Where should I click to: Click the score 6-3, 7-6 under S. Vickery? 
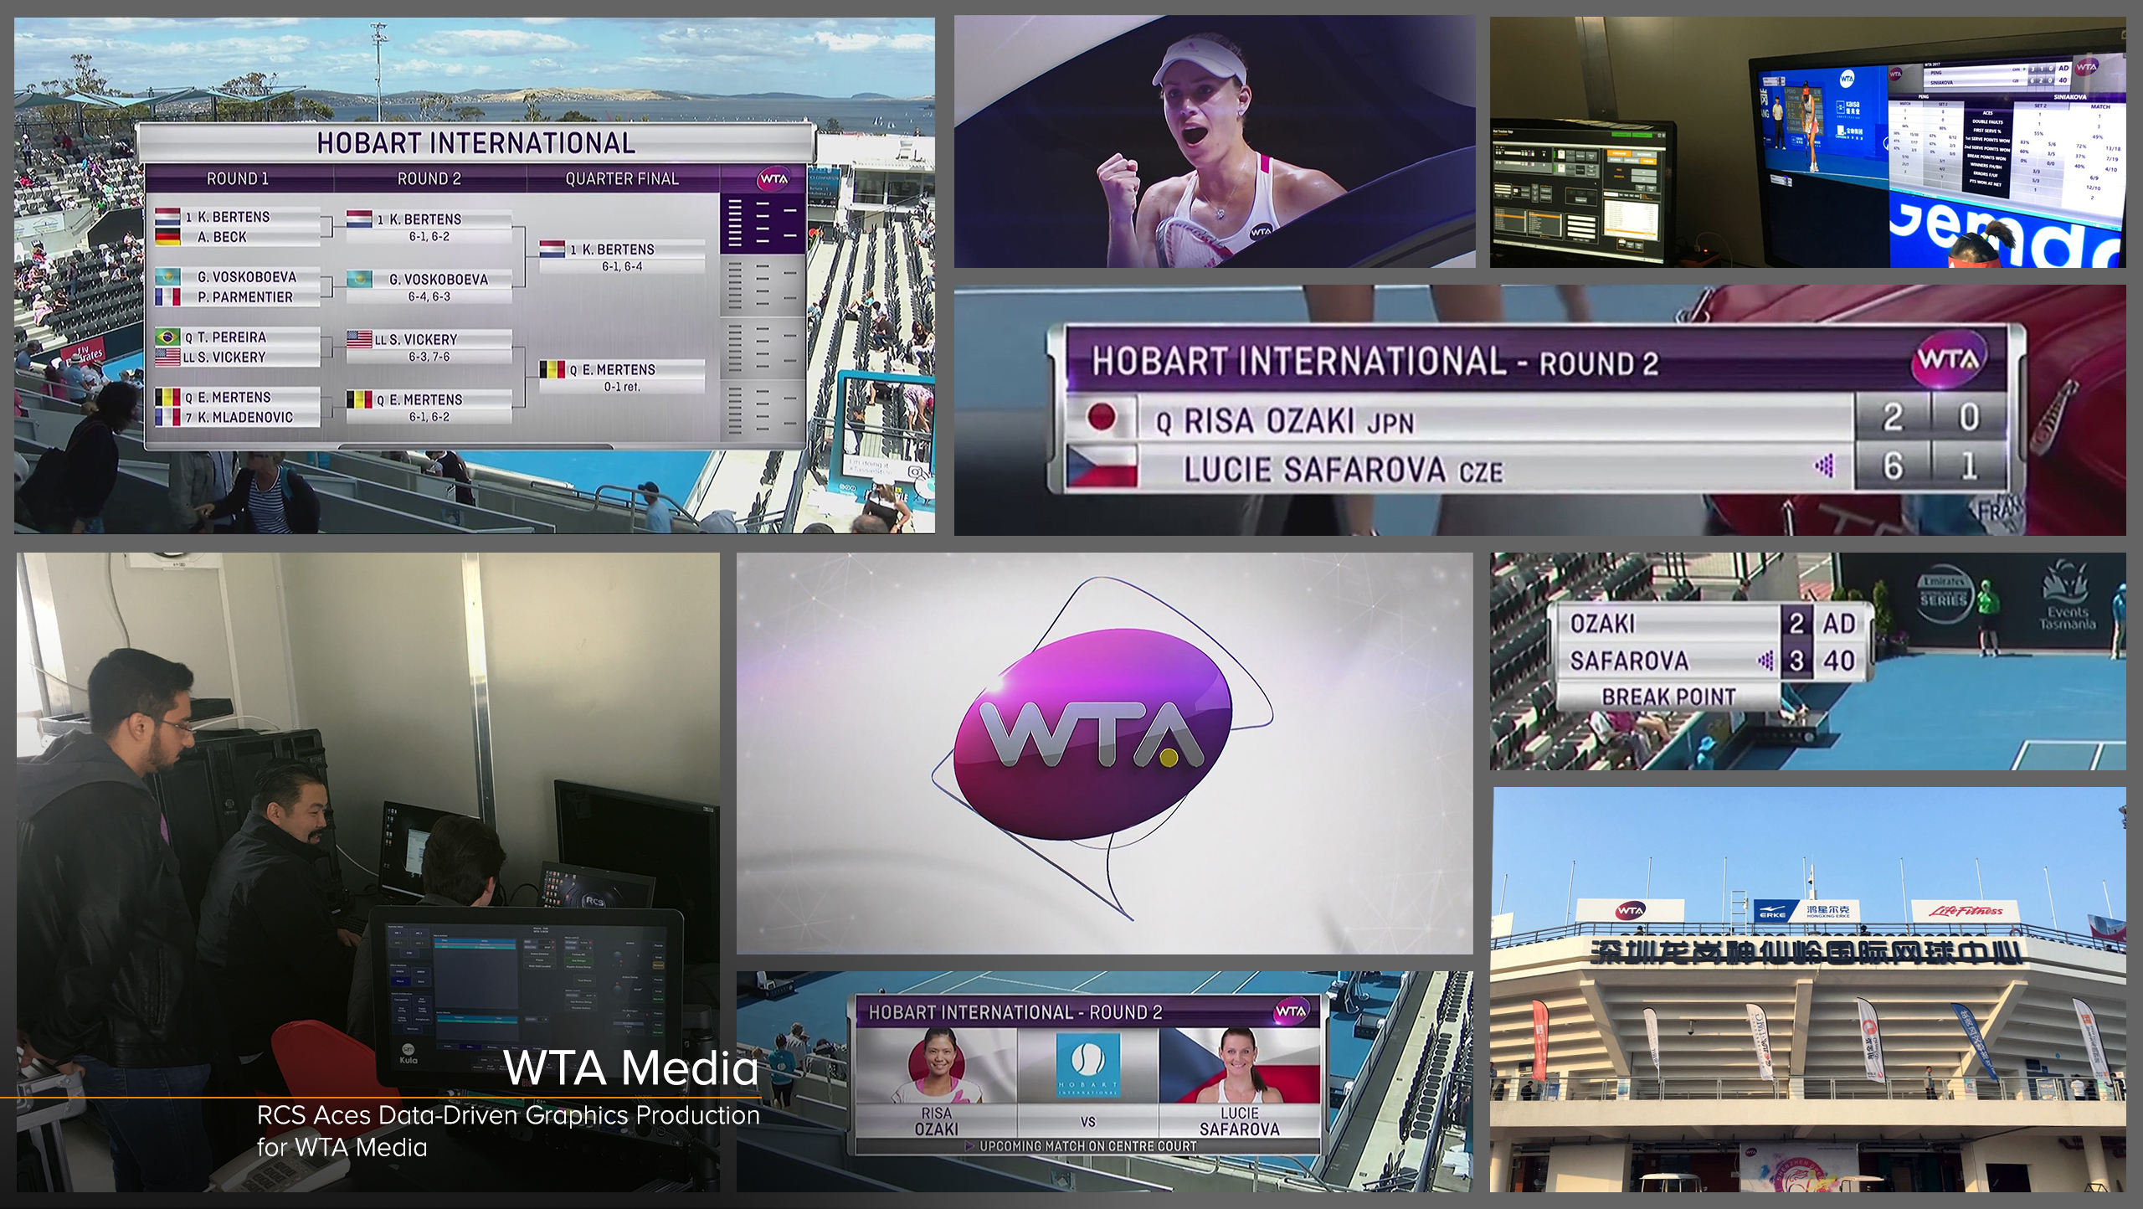[429, 357]
